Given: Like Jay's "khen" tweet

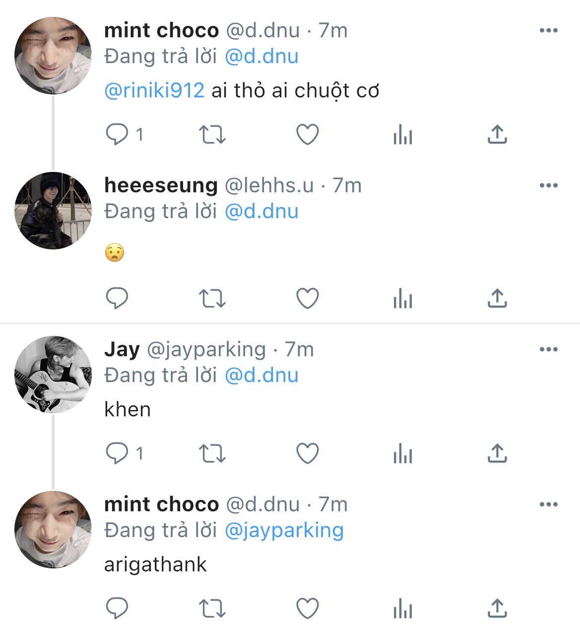Looking at the screenshot, I should (x=307, y=454).
